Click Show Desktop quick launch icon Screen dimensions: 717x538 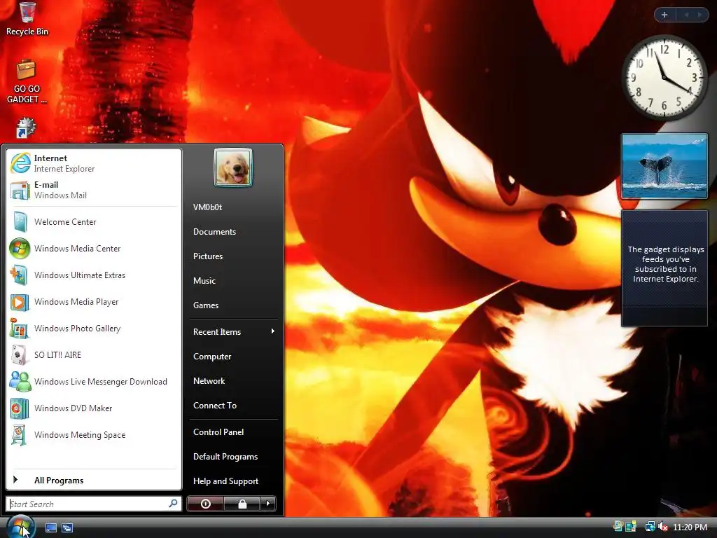[x=50, y=527]
